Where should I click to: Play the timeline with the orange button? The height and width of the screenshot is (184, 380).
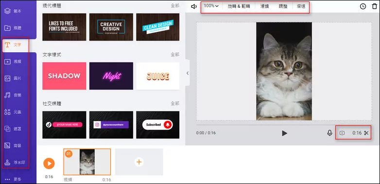click(49, 164)
